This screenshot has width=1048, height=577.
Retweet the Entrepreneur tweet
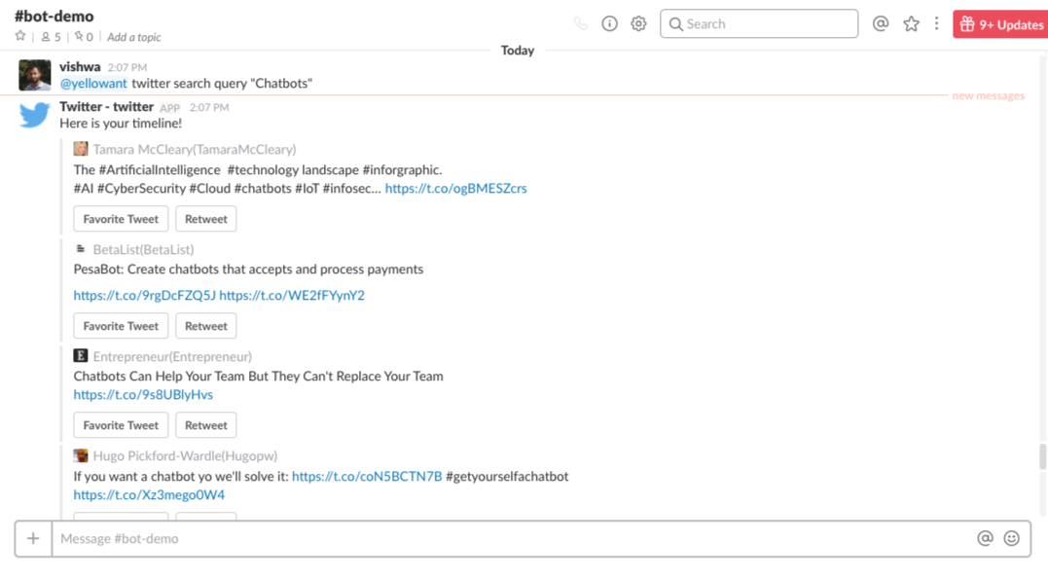[x=206, y=425]
